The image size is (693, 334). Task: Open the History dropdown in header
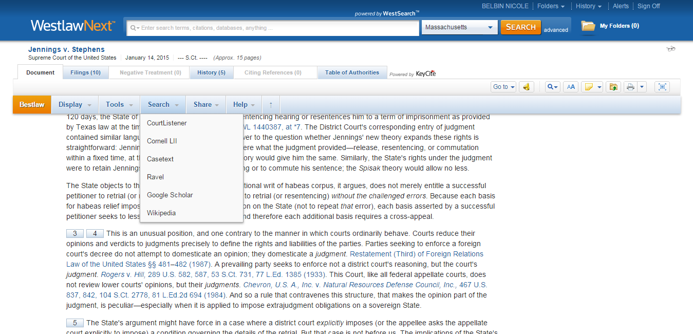(589, 6)
